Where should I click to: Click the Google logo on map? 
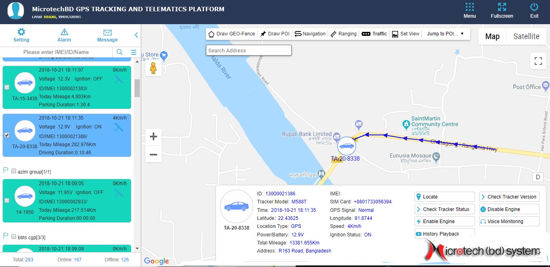(x=156, y=261)
